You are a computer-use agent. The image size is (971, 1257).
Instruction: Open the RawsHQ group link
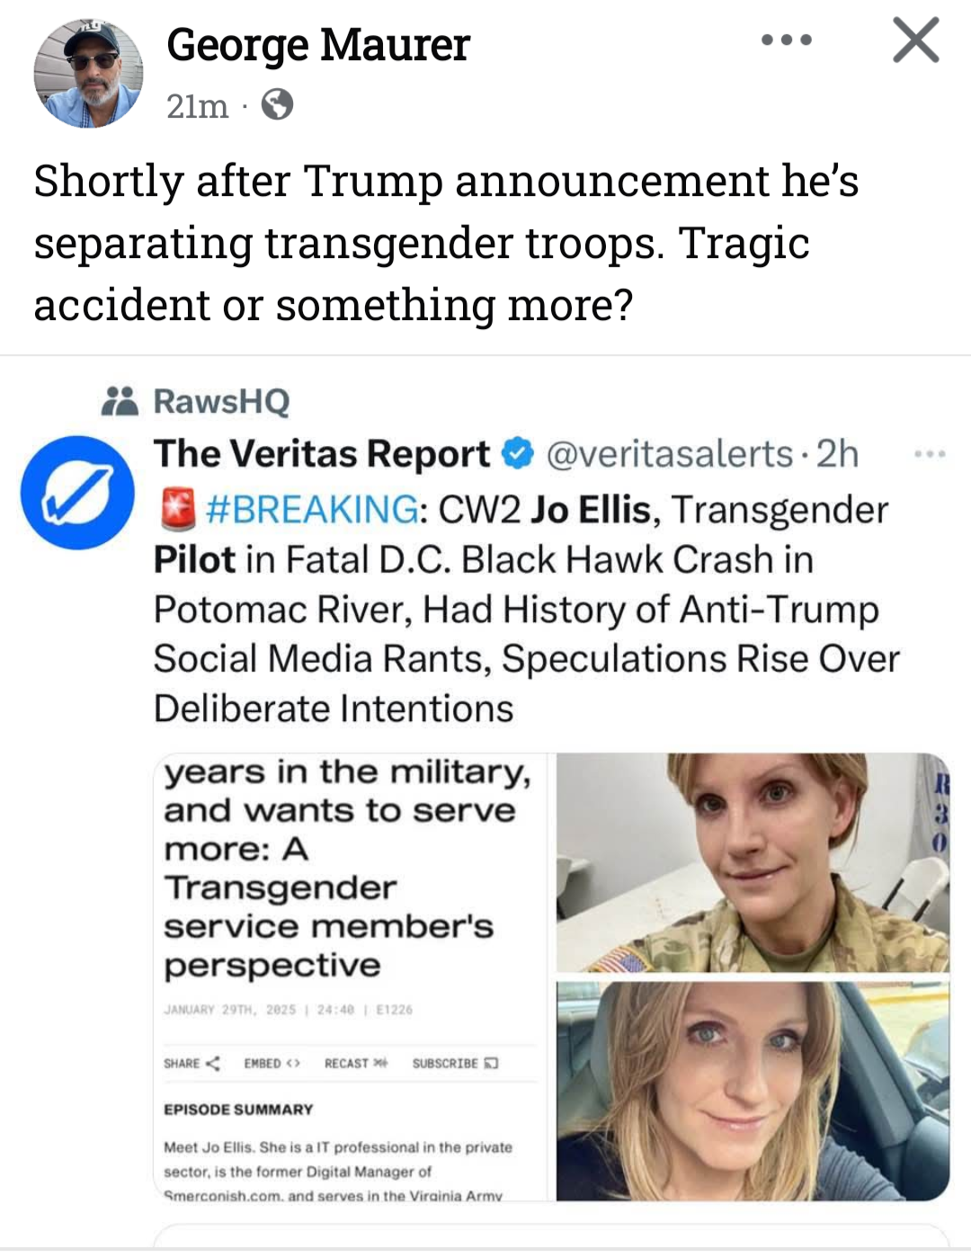pos(221,401)
